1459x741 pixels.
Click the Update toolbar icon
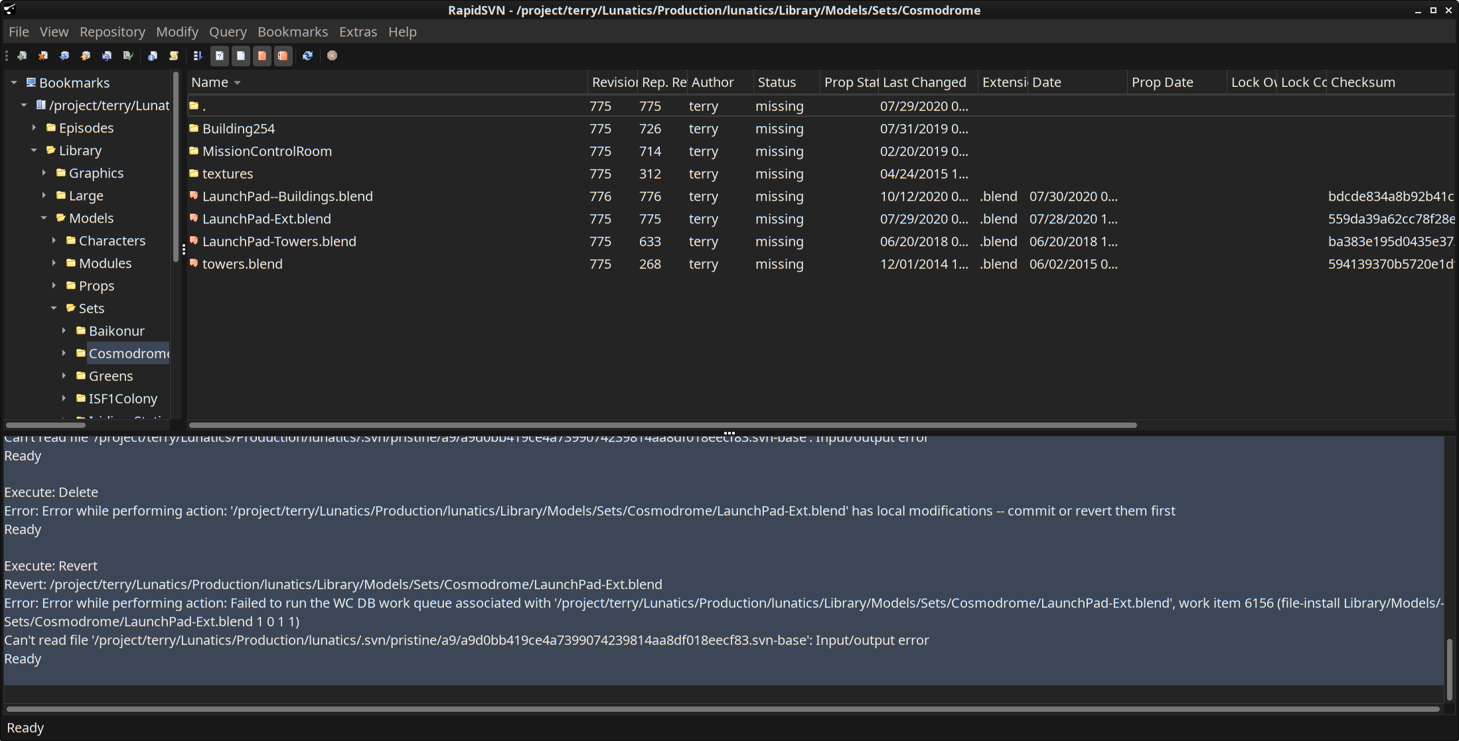[x=64, y=56]
